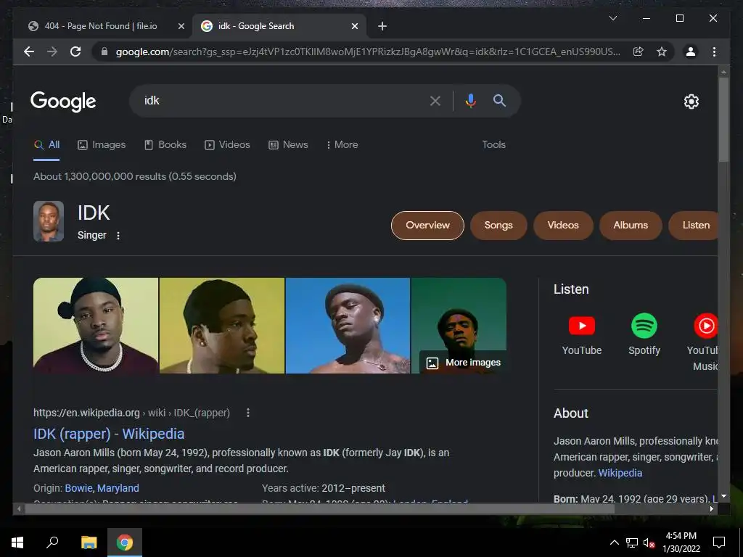Follow the Bowie, Maryland link

pos(102,488)
